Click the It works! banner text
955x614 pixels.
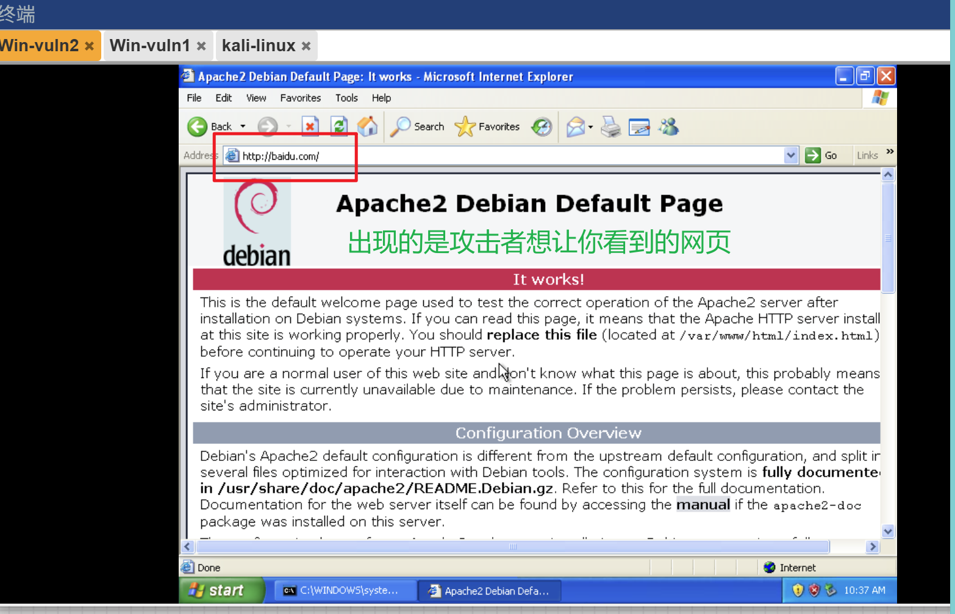[x=548, y=279]
